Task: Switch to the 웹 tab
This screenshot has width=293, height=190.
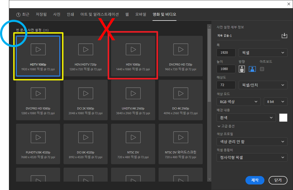Action: pos(127,14)
